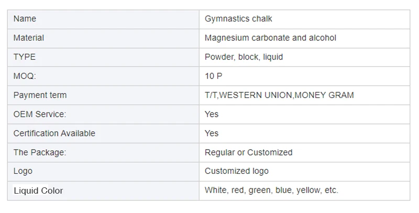Select the "Powder, block, liquid" cell
Screen dimensions: 419x213
(244, 57)
